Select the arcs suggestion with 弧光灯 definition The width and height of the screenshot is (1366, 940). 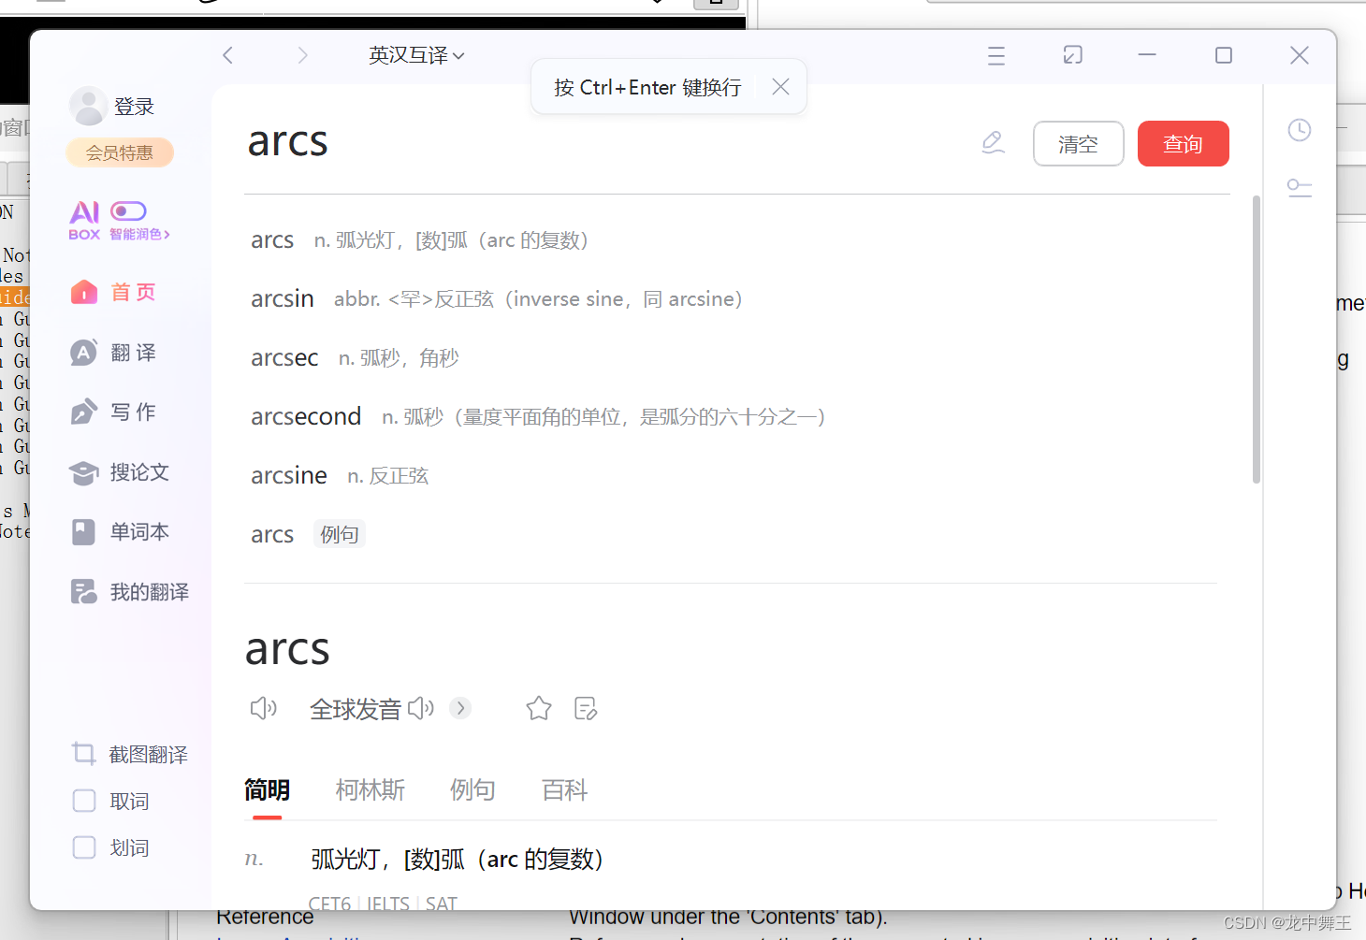pyautogui.click(x=419, y=240)
